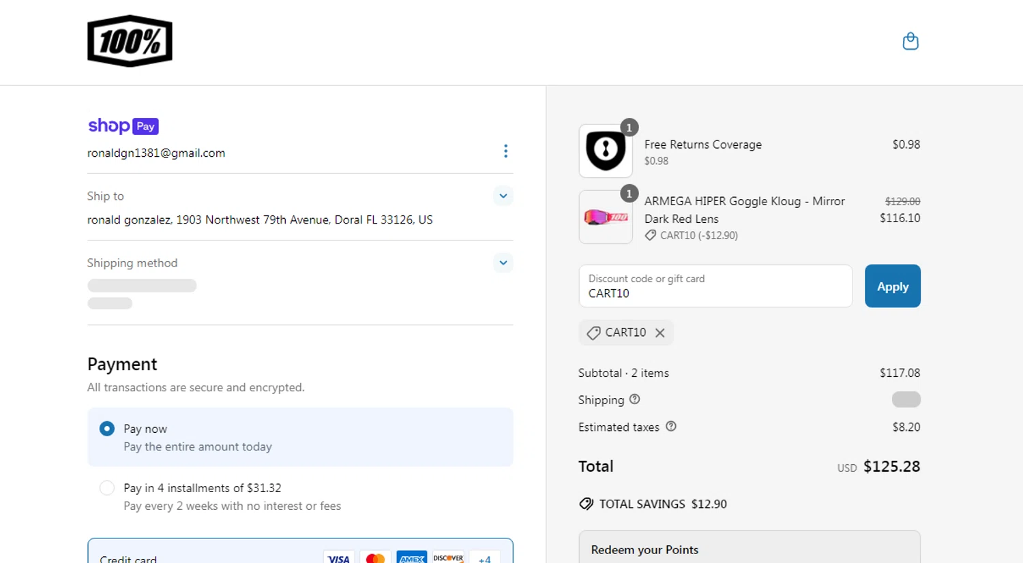Click the ronaldgn1381@gmail.com email text
Screen dimensions: 1023x563
(x=156, y=153)
